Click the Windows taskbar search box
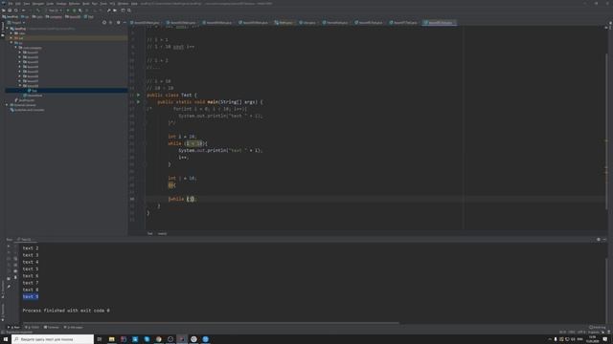Image resolution: width=613 pixels, height=344 pixels. coord(53,339)
